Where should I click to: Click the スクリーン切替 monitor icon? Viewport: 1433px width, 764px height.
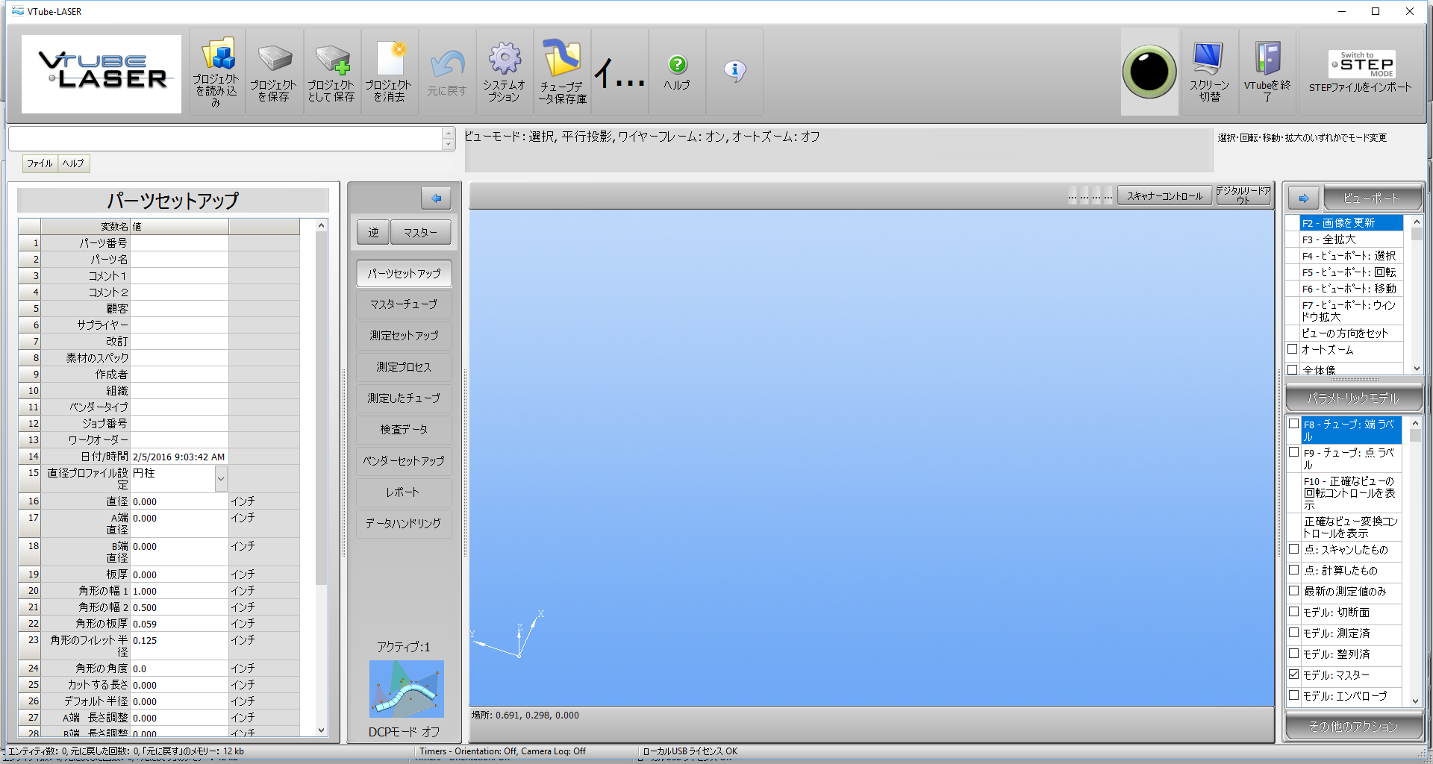tap(1208, 58)
